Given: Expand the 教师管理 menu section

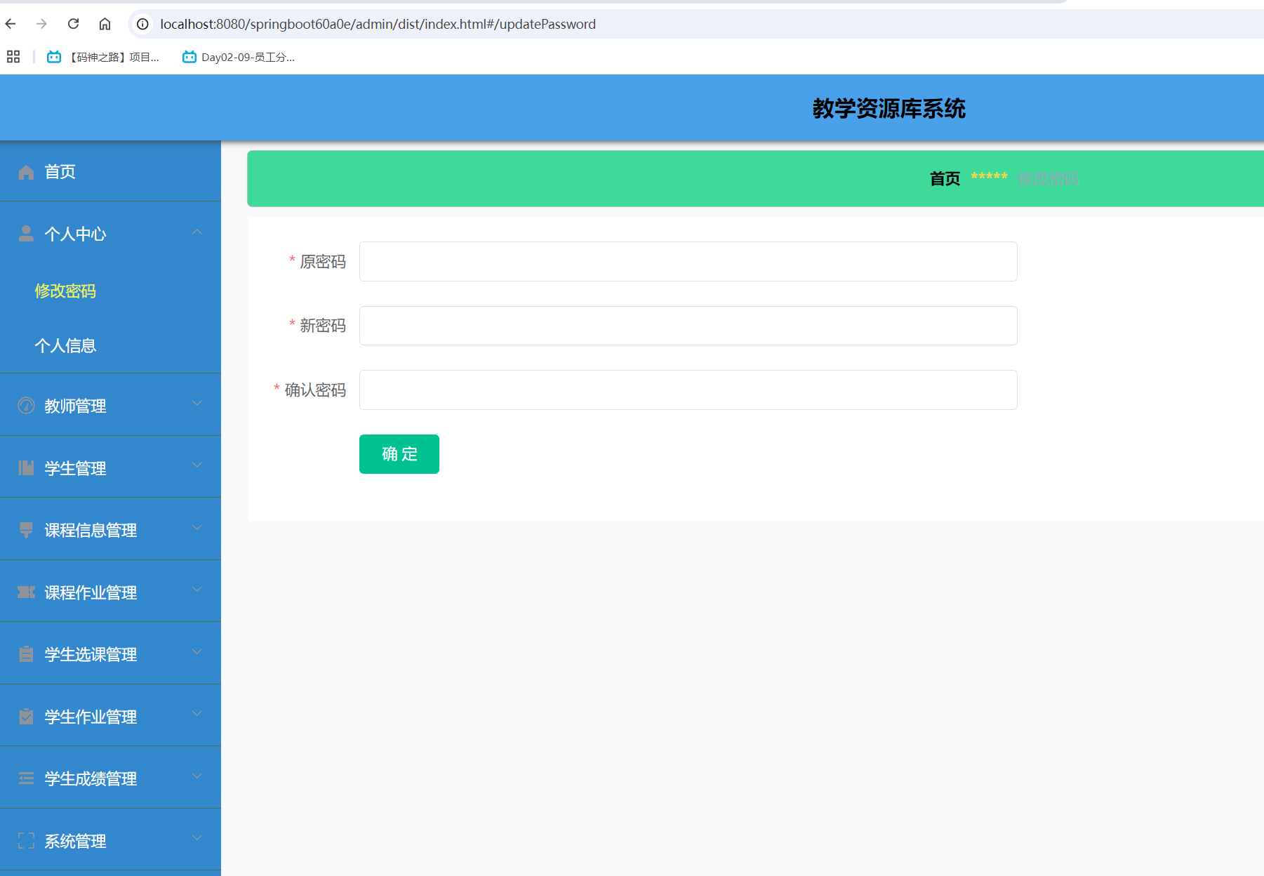Looking at the screenshot, I should tap(196, 403).
